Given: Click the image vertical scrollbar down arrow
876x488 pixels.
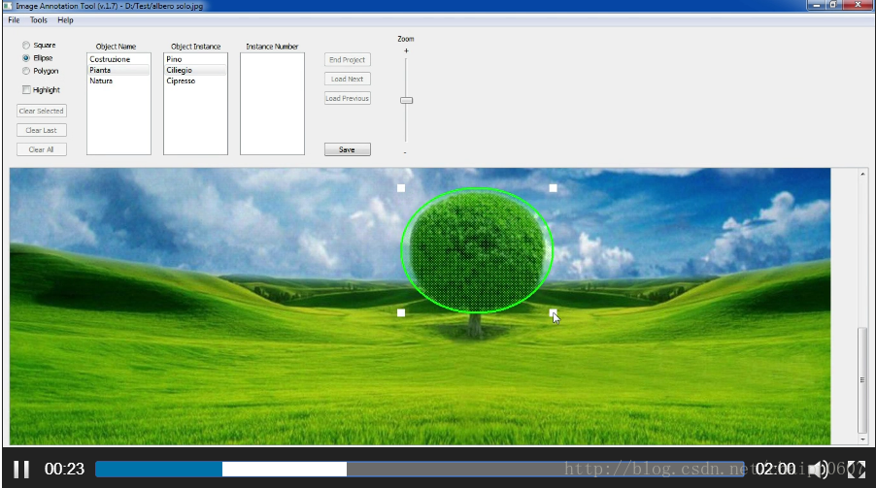Looking at the screenshot, I should tap(862, 439).
